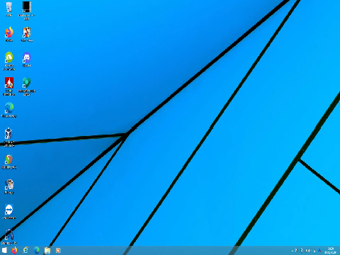Launch Internet Explorer from the taskbar
The width and height of the screenshot is (340, 255).
(25, 250)
